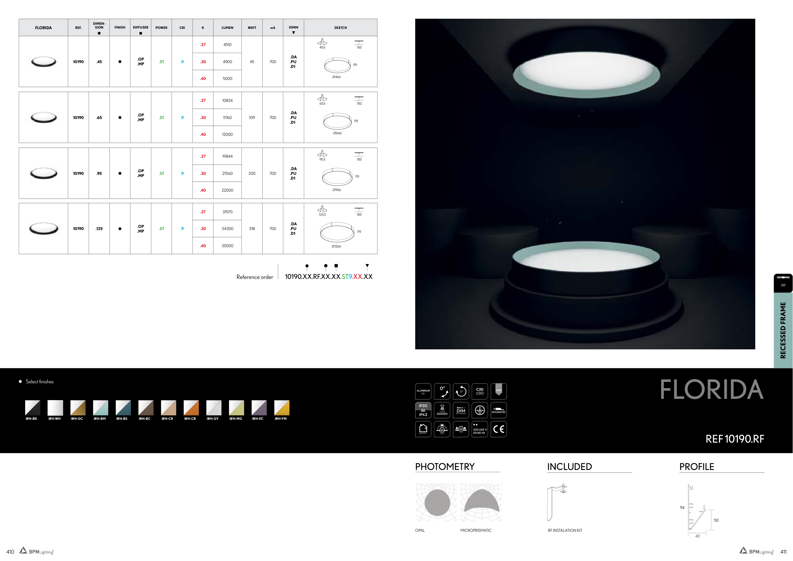Click the CE certification mark icon
The image size is (793, 561).
coord(498,429)
